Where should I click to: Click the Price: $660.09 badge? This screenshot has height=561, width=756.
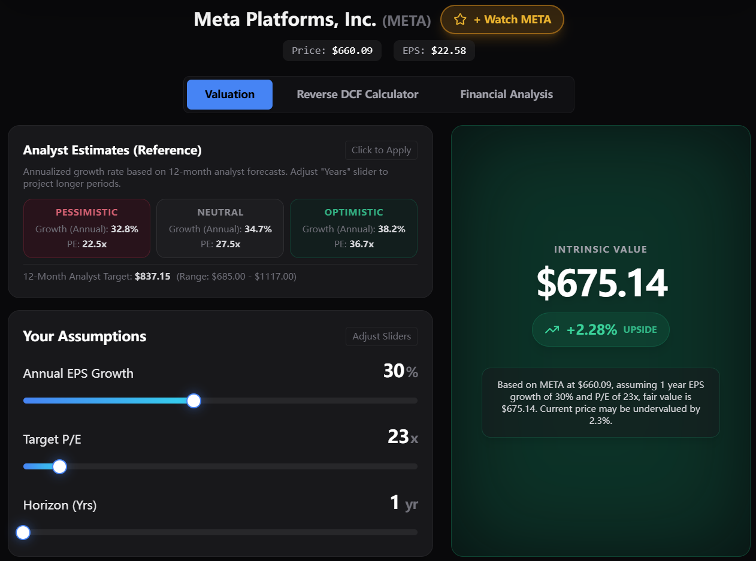pyautogui.click(x=332, y=51)
